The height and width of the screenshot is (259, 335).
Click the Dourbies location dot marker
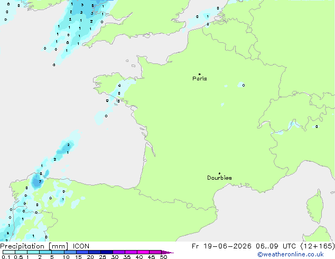pyautogui.click(x=219, y=173)
